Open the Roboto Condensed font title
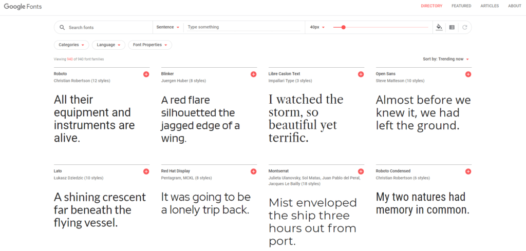Image resolution: width=526 pixels, height=251 pixels. [393, 171]
